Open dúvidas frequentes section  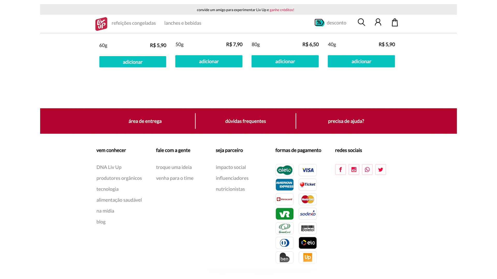pos(245,121)
